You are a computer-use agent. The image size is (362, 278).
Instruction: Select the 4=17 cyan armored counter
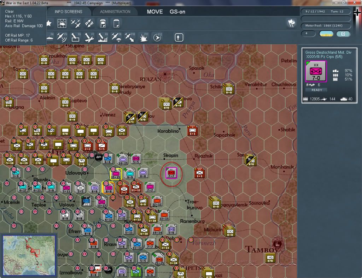click(x=23, y=187)
